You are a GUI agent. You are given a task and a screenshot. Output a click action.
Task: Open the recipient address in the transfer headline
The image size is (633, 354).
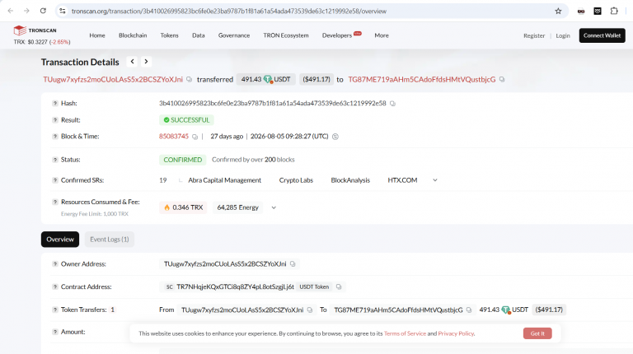coord(422,79)
